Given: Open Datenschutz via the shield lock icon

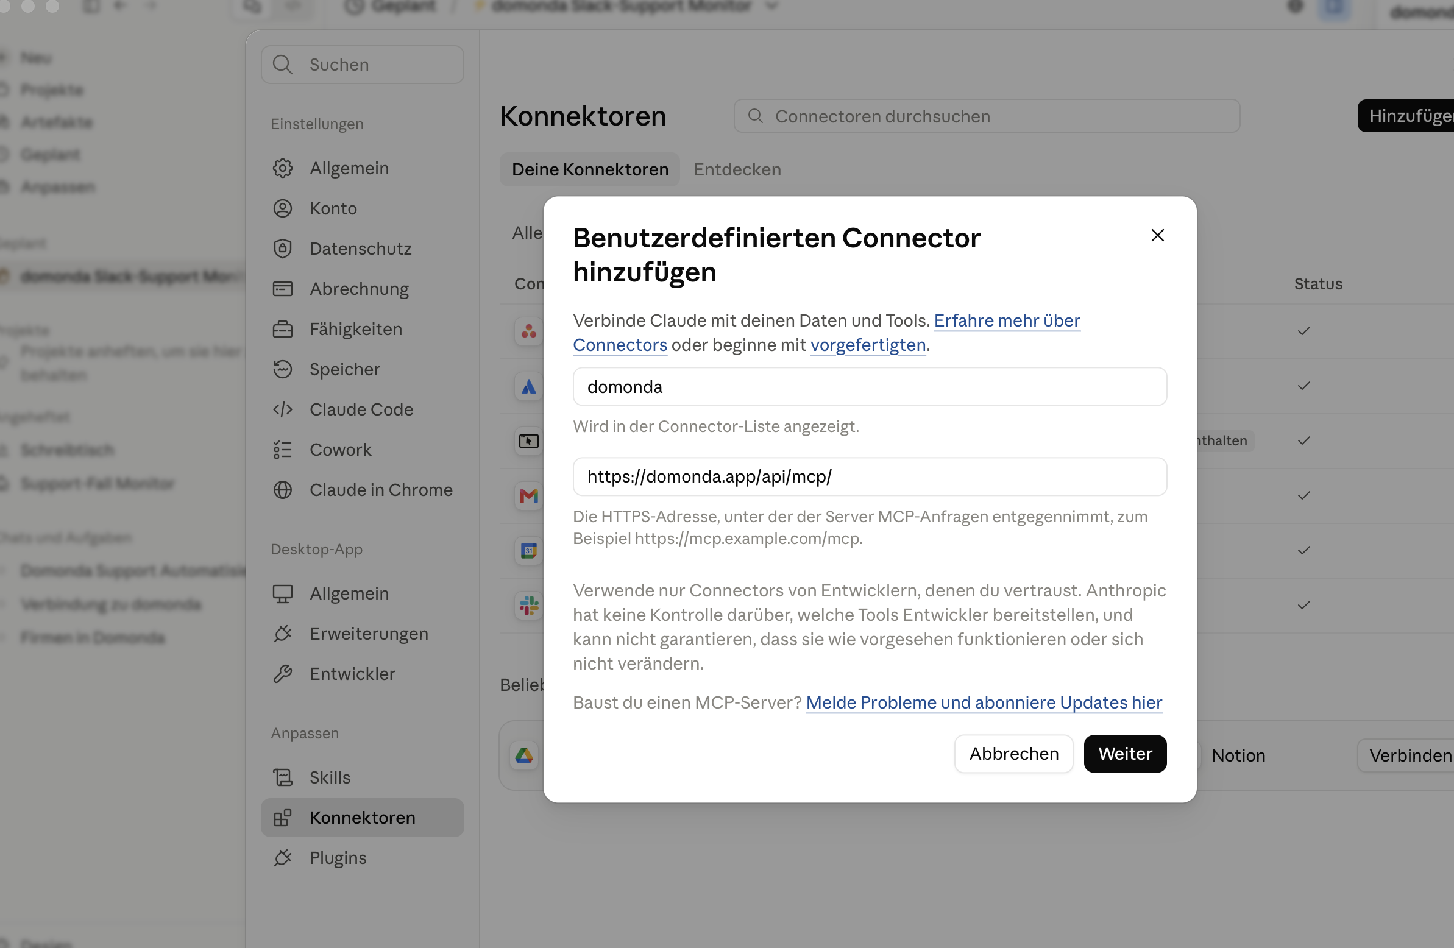Looking at the screenshot, I should coord(282,249).
